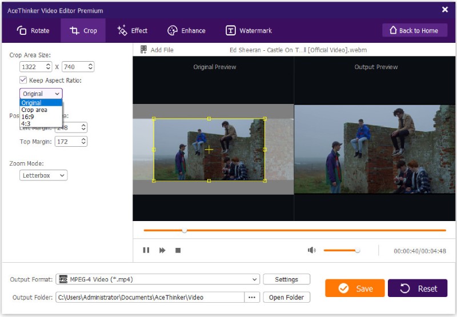Collapse the aspect ratio Original dropdown
This screenshot has width=457, height=317.
pyautogui.click(x=41, y=94)
